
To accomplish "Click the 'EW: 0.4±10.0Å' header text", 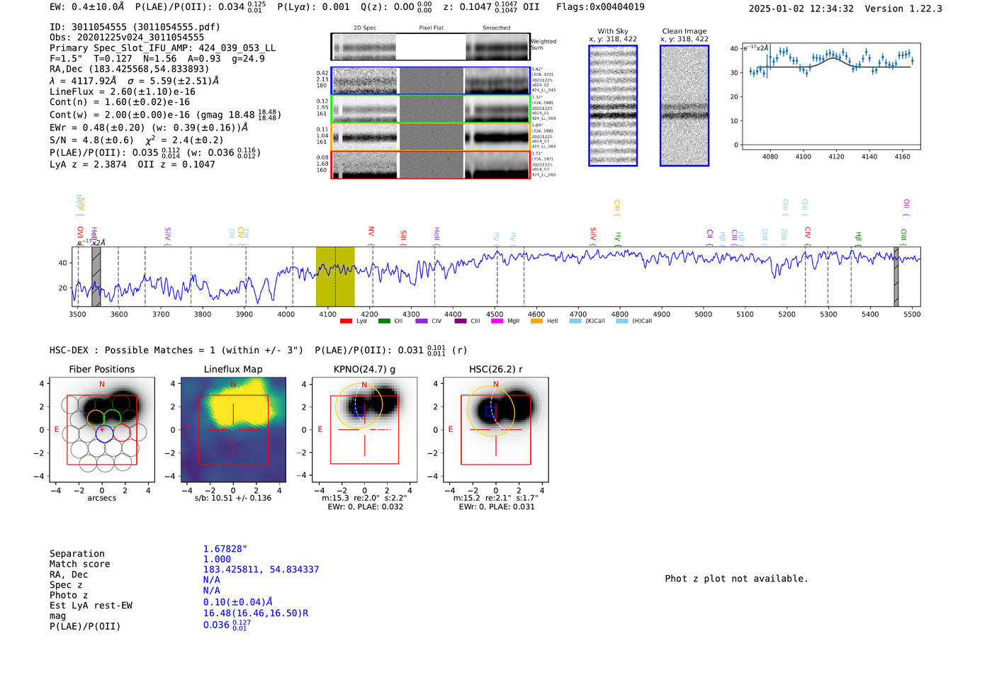I will pyautogui.click(x=87, y=6).
